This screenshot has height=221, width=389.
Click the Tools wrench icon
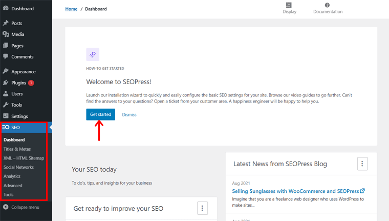point(6,105)
